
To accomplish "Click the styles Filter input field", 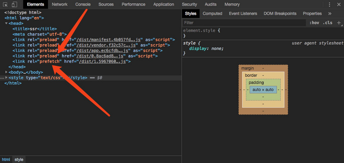I will tap(244, 23).
